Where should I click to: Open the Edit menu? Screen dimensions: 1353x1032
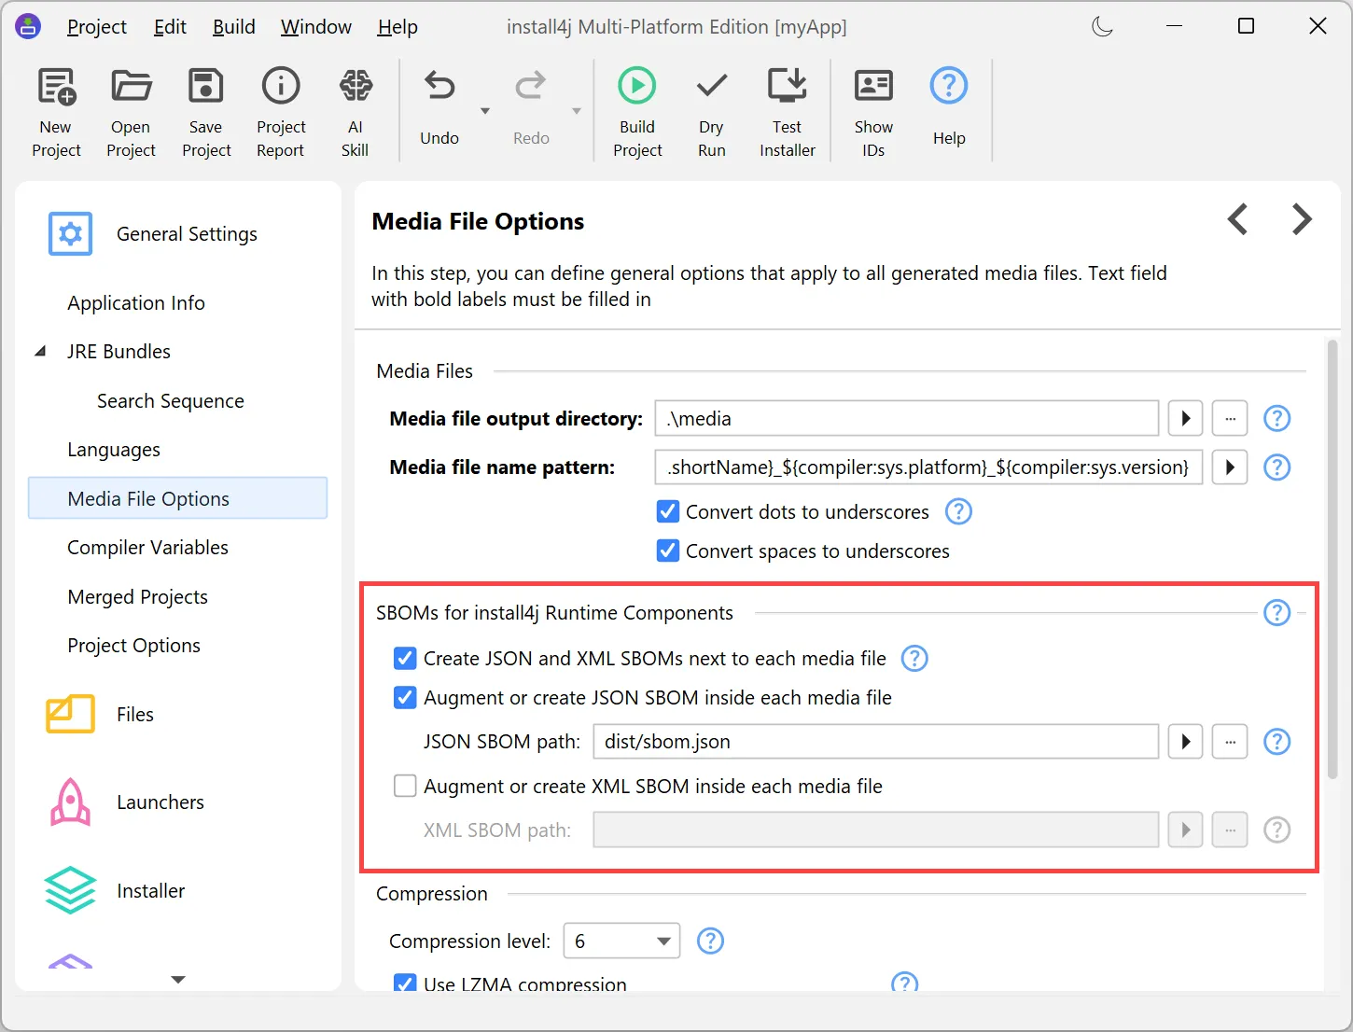coord(170,27)
